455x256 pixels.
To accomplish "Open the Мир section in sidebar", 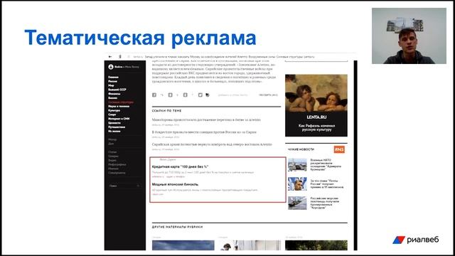I will point(111,85).
